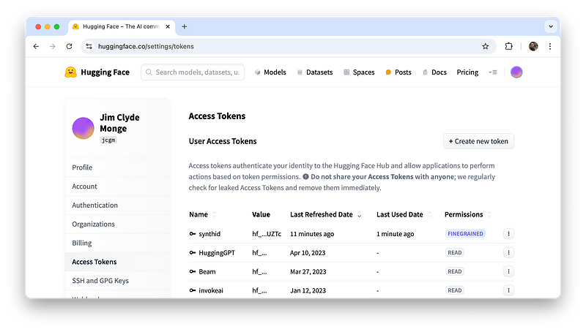Click the key icon beside synthid
The height and width of the screenshot is (332, 586).
[193, 234]
